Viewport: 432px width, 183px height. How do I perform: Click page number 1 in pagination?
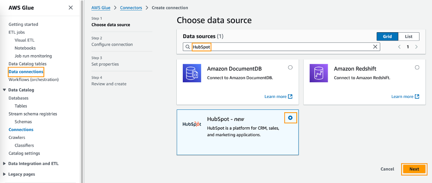point(408,47)
